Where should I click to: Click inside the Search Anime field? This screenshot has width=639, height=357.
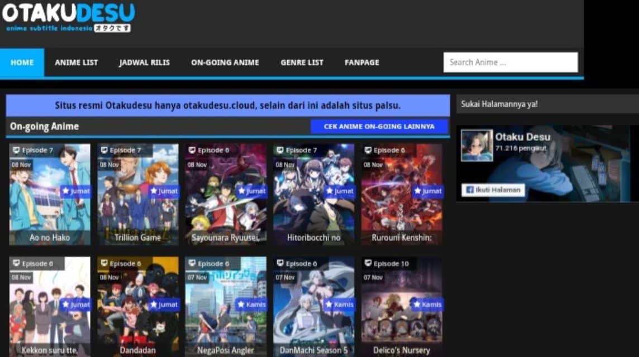(511, 62)
